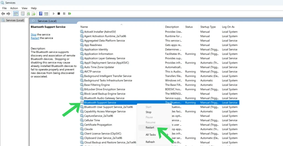Click 'BDESVC hos...' description of BitLocker service
This screenshot has height=146, width=283.
[x=174, y=89]
